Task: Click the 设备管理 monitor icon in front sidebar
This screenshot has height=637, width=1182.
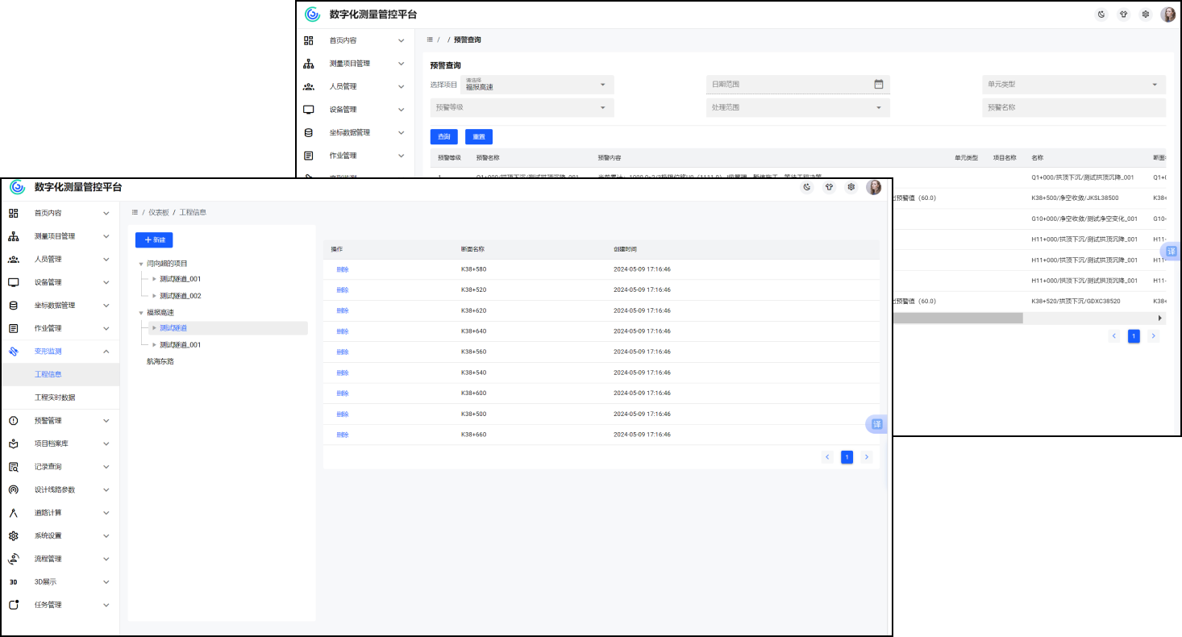Action: tap(14, 282)
